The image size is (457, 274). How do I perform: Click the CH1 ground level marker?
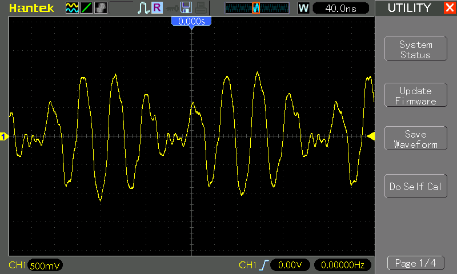tap(4, 136)
